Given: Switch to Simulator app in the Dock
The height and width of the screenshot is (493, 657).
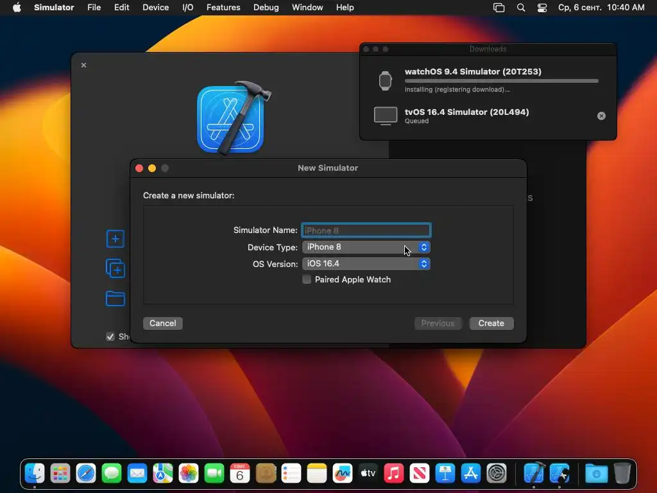Looking at the screenshot, I should click(x=559, y=474).
